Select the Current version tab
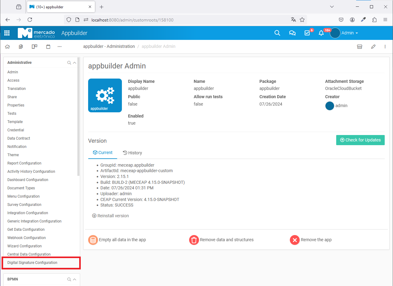Viewport: 393px width, 286px height. pyautogui.click(x=103, y=153)
